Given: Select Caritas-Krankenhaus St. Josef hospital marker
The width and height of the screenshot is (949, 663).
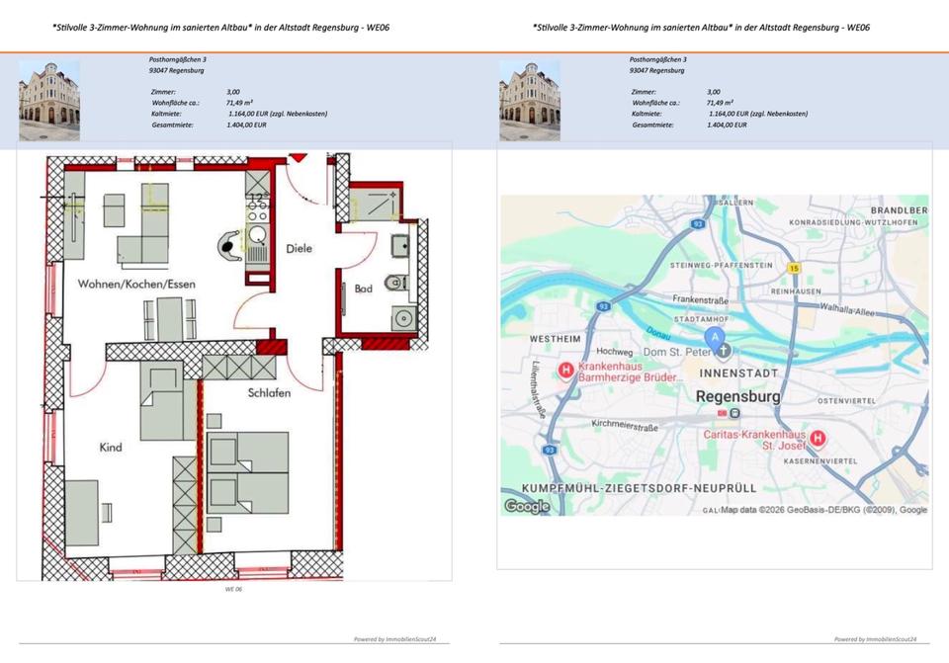Looking at the screenshot, I should coord(818,438).
